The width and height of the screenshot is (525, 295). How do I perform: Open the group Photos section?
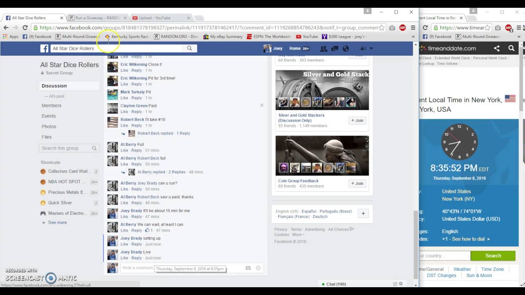pos(49,127)
